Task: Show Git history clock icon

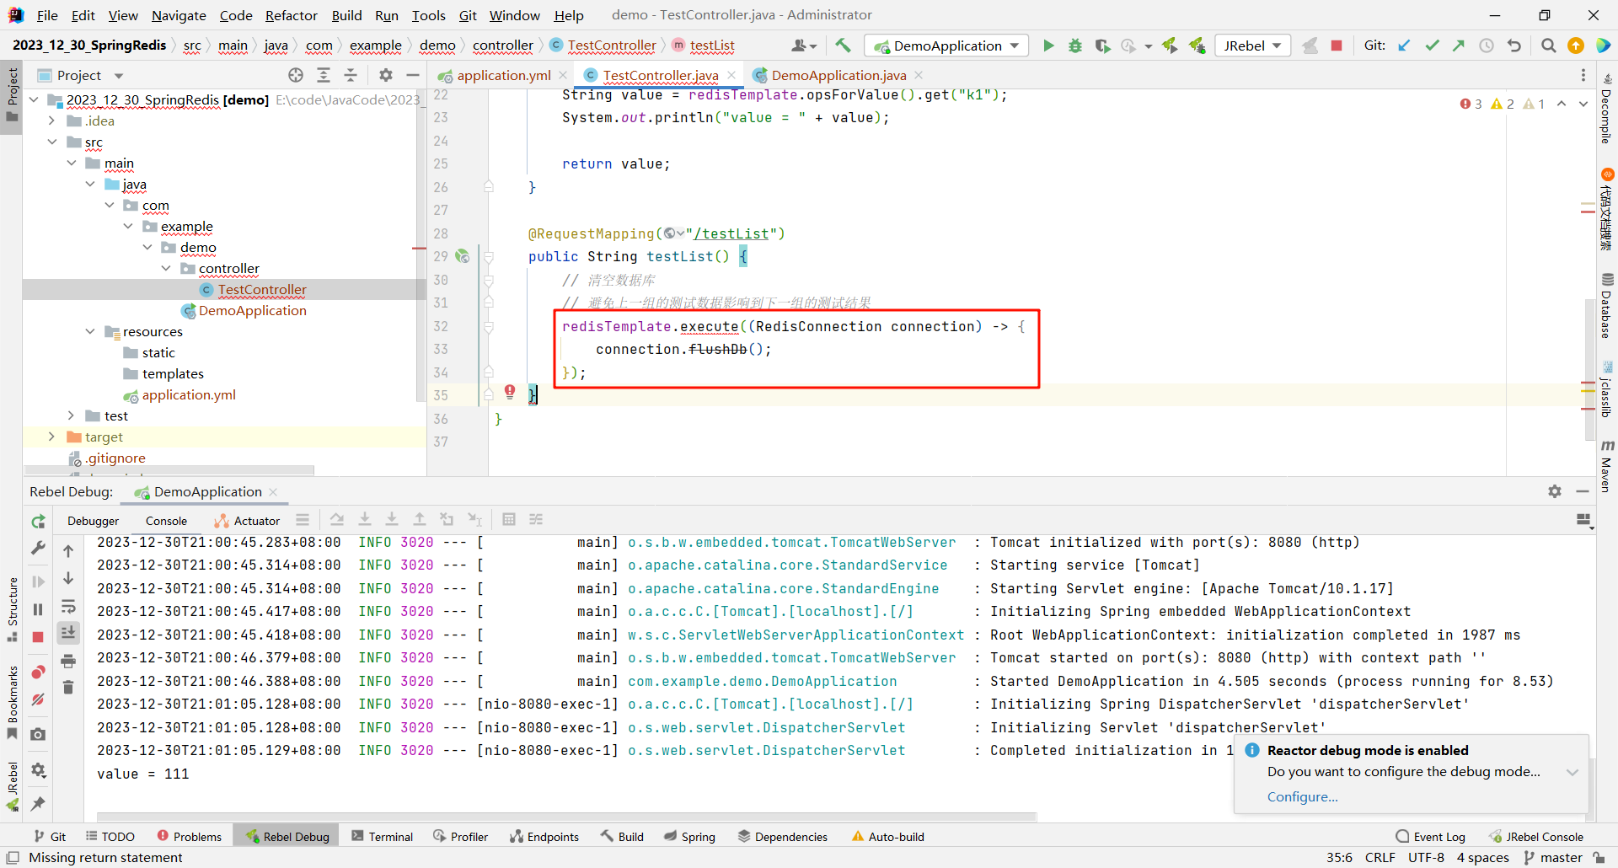Action: coord(1487,46)
